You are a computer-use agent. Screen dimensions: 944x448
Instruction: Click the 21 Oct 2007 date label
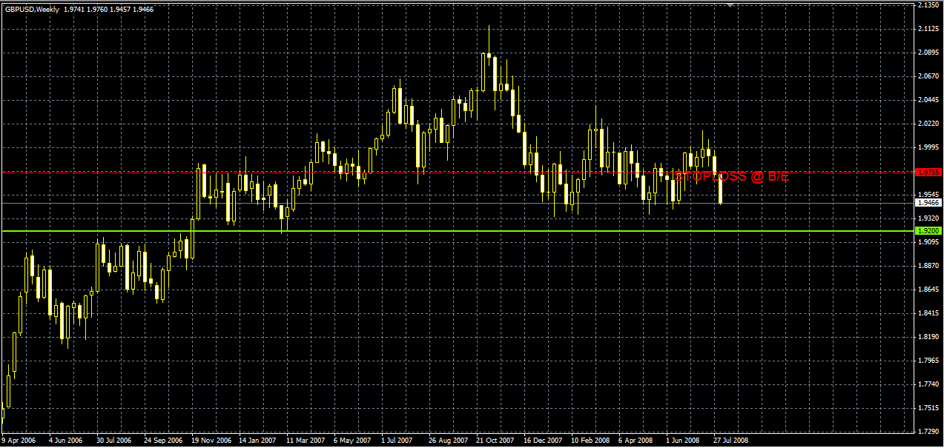click(495, 440)
